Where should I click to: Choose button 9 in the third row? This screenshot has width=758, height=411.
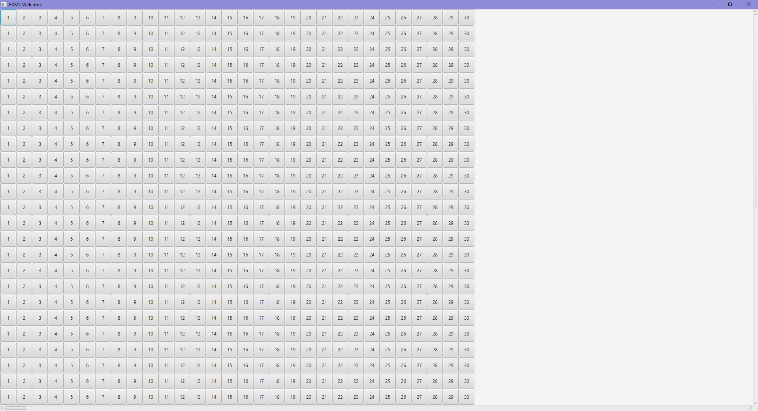click(x=135, y=49)
